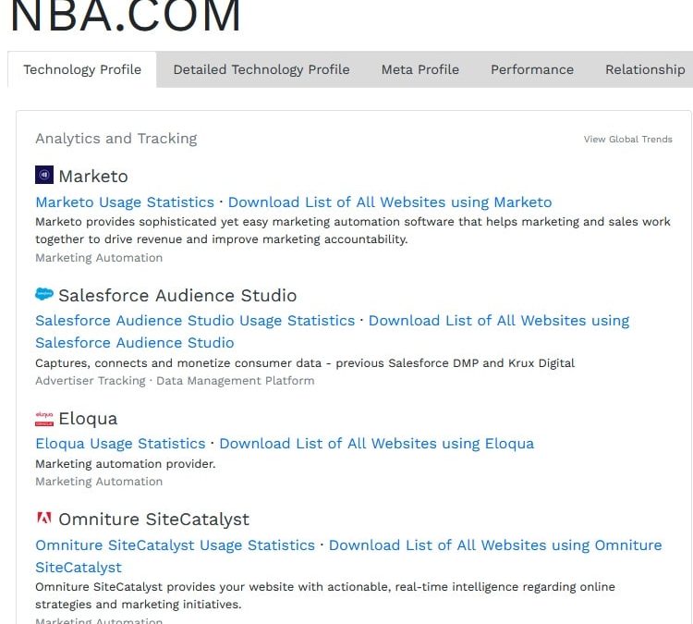Open Eloqua Usage Statistics link

coord(120,444)
